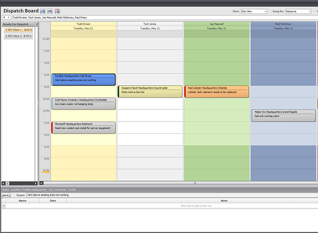Select the RDY Store 1 ready-for-dispatch item
Image resolution: width=318 pixels, height=233 pixels.
[19, 30]
